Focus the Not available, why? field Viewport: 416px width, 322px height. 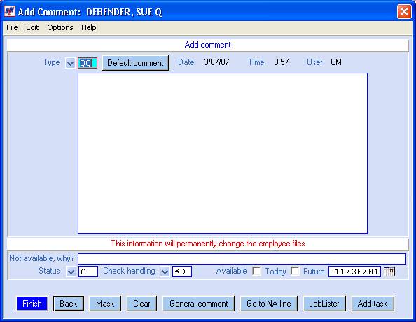click(x=242, y=258)
